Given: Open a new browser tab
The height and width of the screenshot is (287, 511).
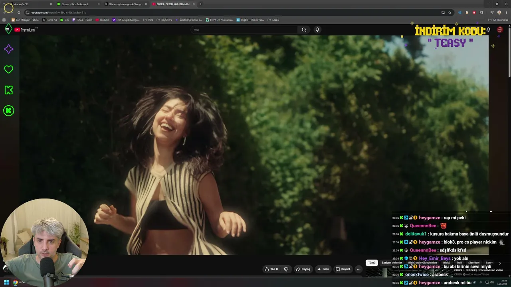Looking at the screenshot, I should click(200, 4).
